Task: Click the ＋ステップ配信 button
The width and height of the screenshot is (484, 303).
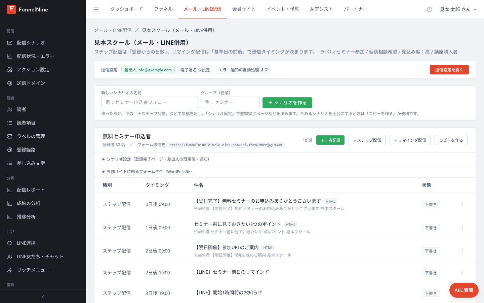Action: click(367, 140)
